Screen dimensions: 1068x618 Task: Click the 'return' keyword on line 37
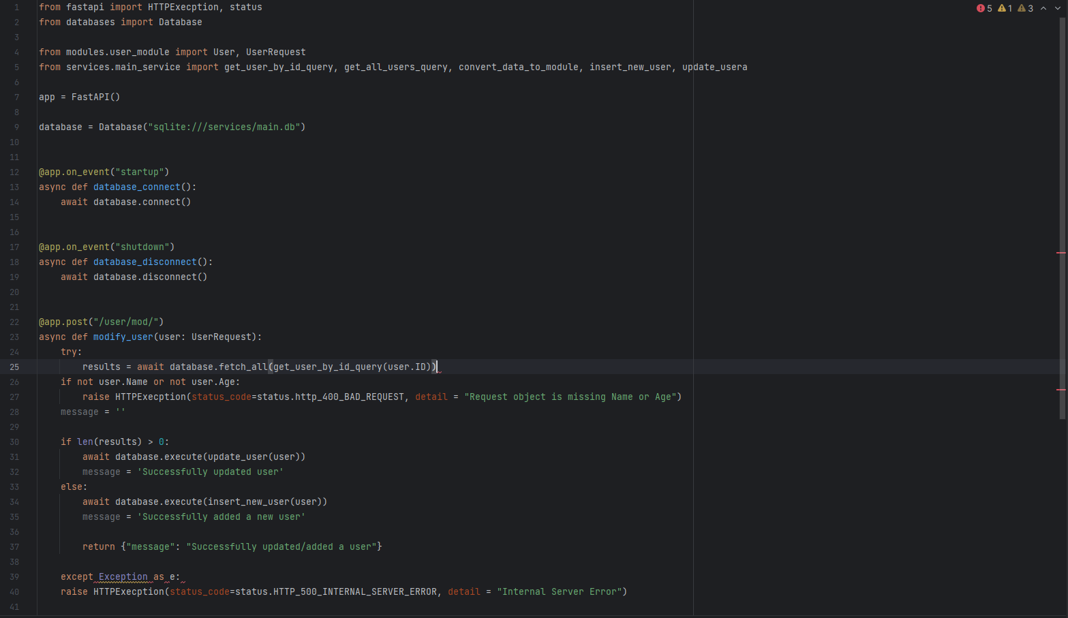tap(99, 546)
